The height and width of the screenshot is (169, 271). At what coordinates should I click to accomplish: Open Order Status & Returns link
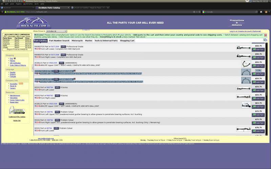coord(18,65)
